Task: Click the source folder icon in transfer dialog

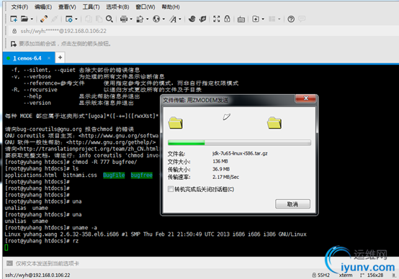Action: (x=175, y=123)
